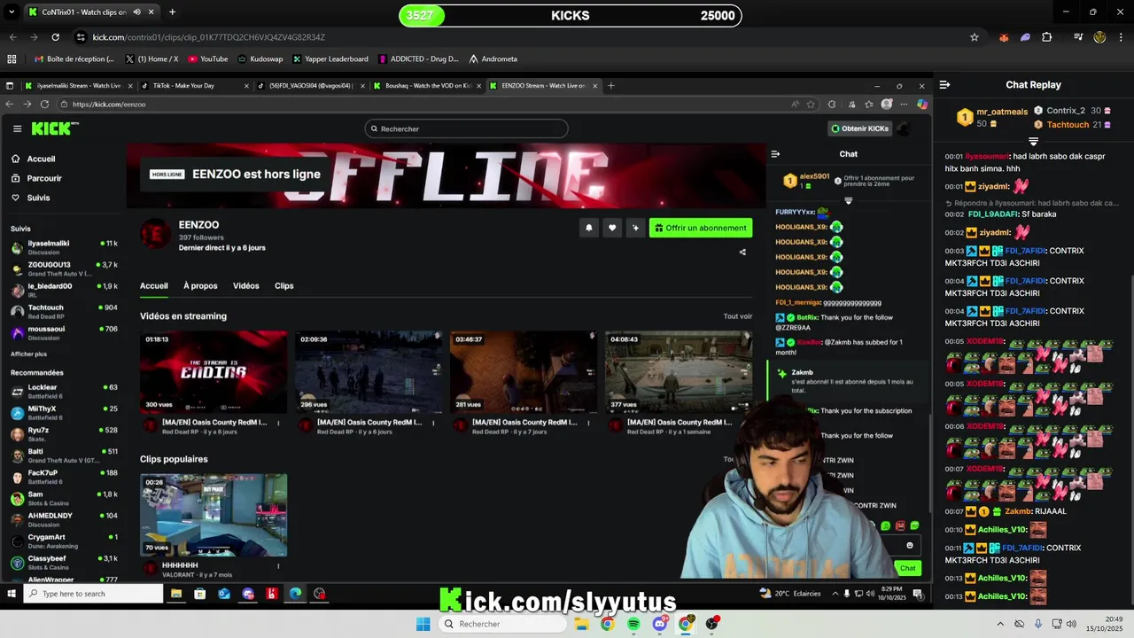Open the 02:09:36 Red Dead RP video thumbnail
The height and width of the screenshot is (638, 1134).
(369, 372)
